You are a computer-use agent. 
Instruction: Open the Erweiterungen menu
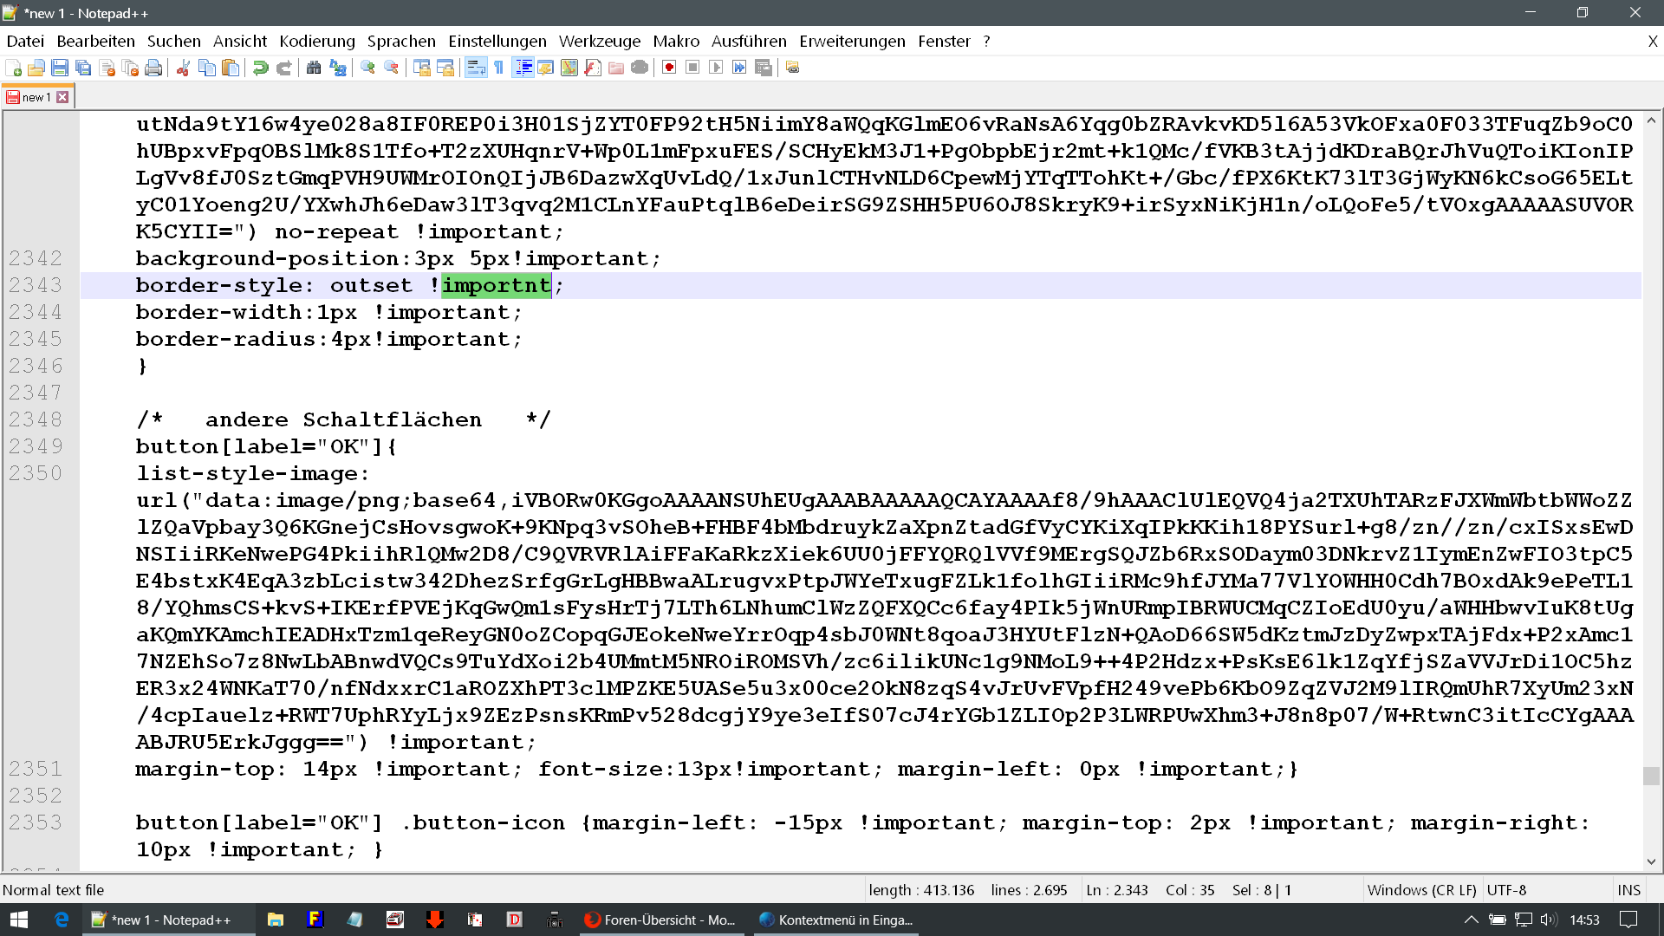coord(852,41)
